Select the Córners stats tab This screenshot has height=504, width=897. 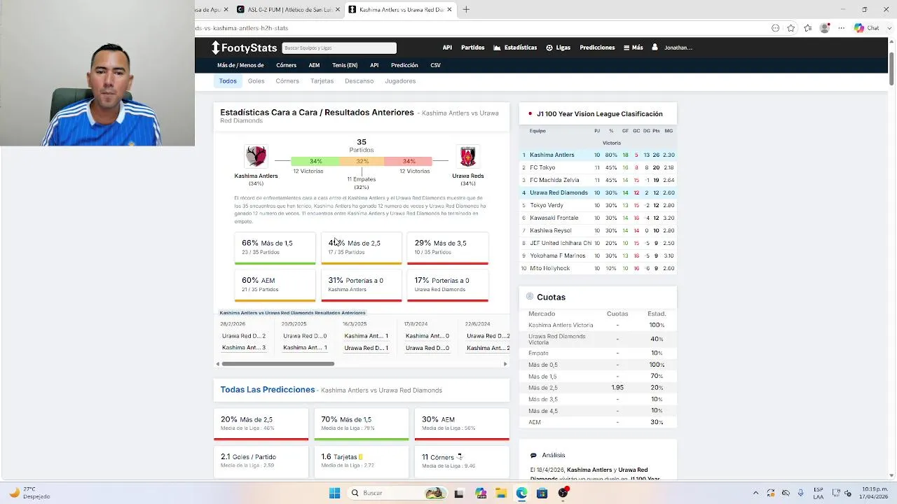287,80
